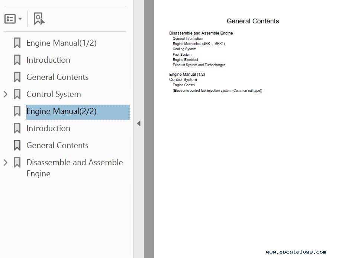This screenshot has width=345, height=258.
Task: Click bookmark icon beside Engine Manual(2/2)
Action: [17, 111]
